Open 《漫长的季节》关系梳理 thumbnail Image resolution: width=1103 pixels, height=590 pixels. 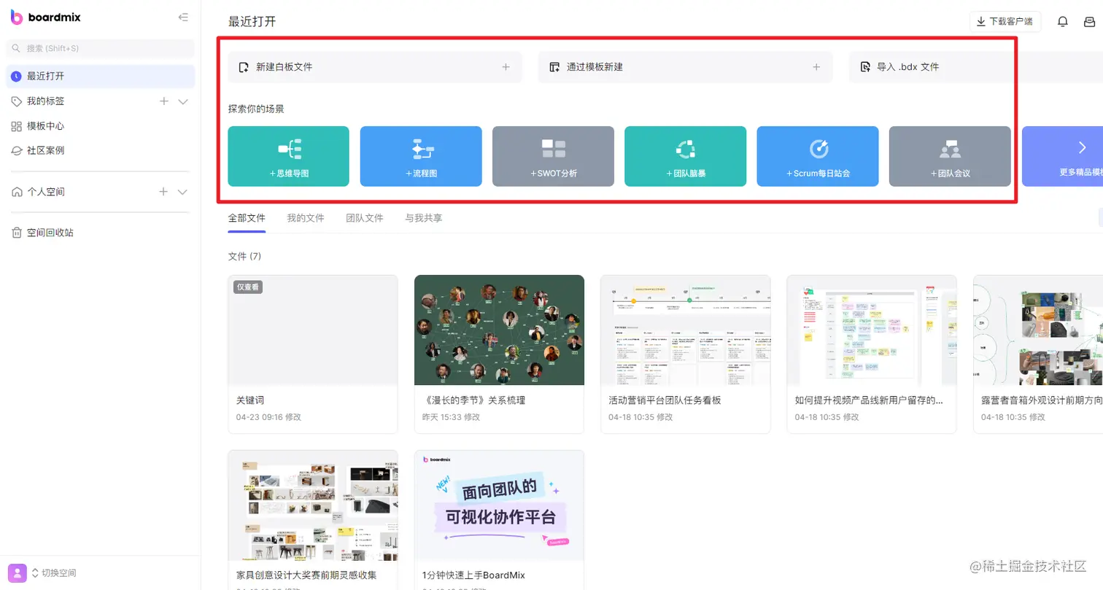[499, 330]
